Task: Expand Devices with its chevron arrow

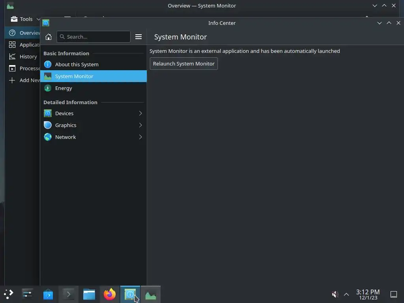Action: pos(140,113)
